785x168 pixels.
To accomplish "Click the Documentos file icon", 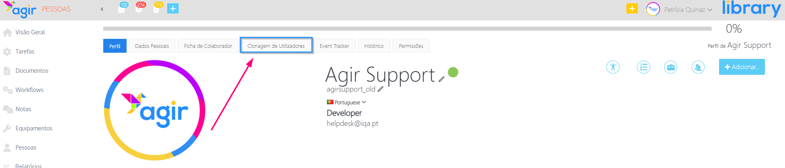I will [7, 71].
